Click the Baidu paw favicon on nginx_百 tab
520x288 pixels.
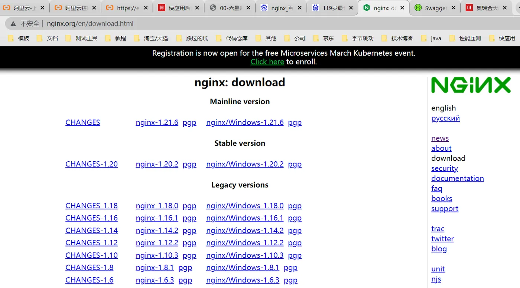(264, 8)
